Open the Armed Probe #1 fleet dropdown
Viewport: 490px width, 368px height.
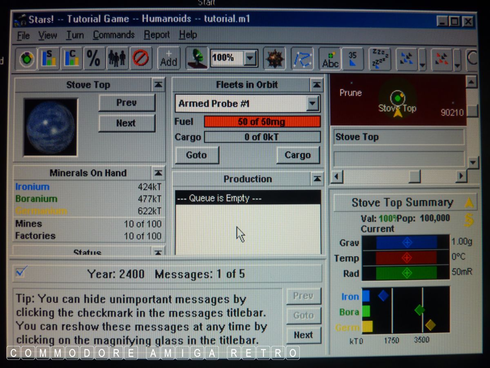313,104
